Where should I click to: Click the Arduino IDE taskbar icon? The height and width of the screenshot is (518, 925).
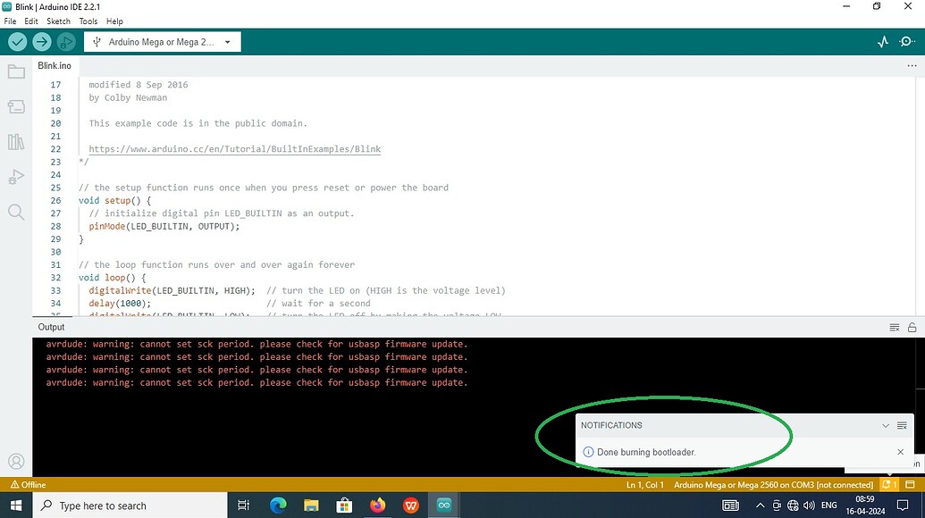[x=443, y=505]
